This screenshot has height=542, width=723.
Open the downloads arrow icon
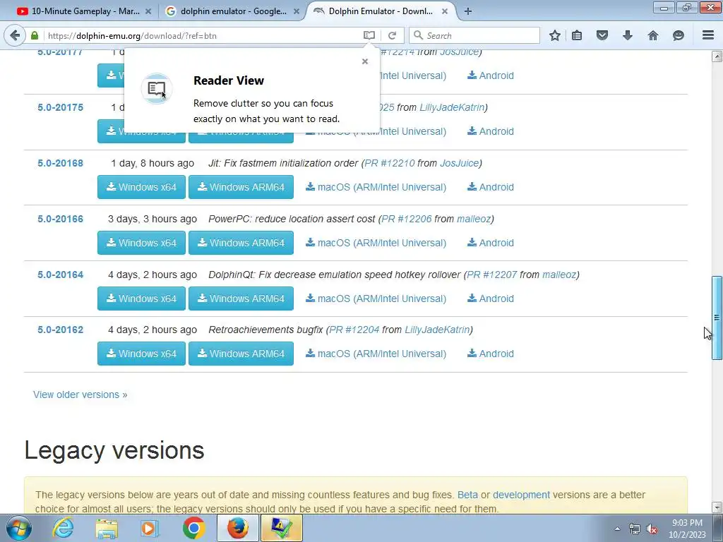click(628, 35)
